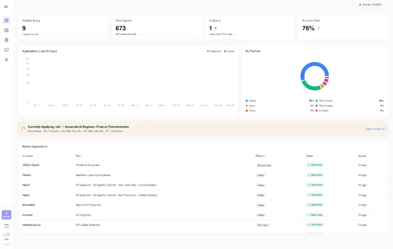The height and width of the screenshot is (249, 393).
Task: Click Ashby platform badge in Plentul row
Action: [261, 175]
